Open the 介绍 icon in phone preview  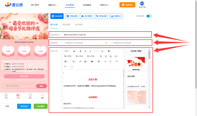6,96
